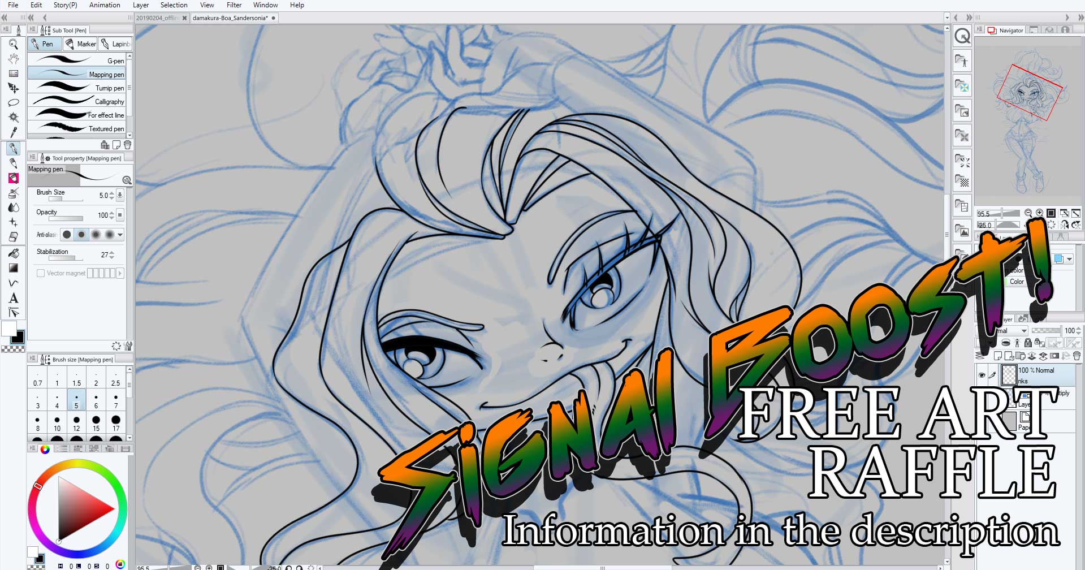Delete sub tool with trash icon
Viewport: 1085px width, 570px height.
[x=128, y=145]
